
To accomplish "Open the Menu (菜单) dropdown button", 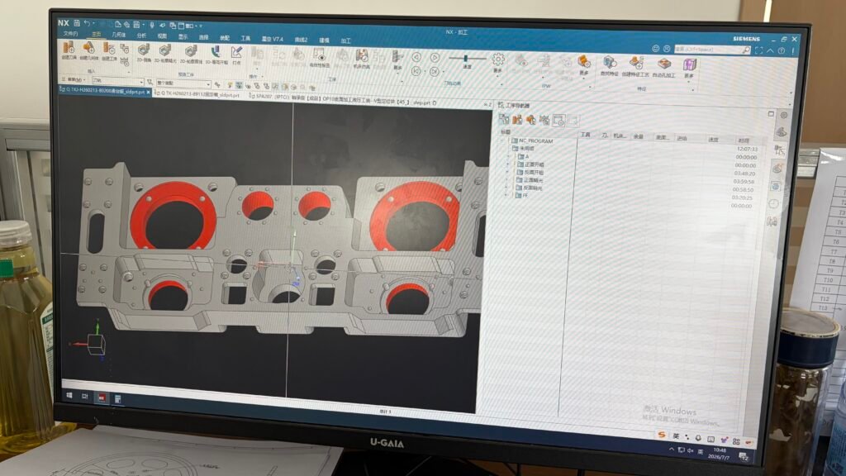I will [x=74, y=79].
